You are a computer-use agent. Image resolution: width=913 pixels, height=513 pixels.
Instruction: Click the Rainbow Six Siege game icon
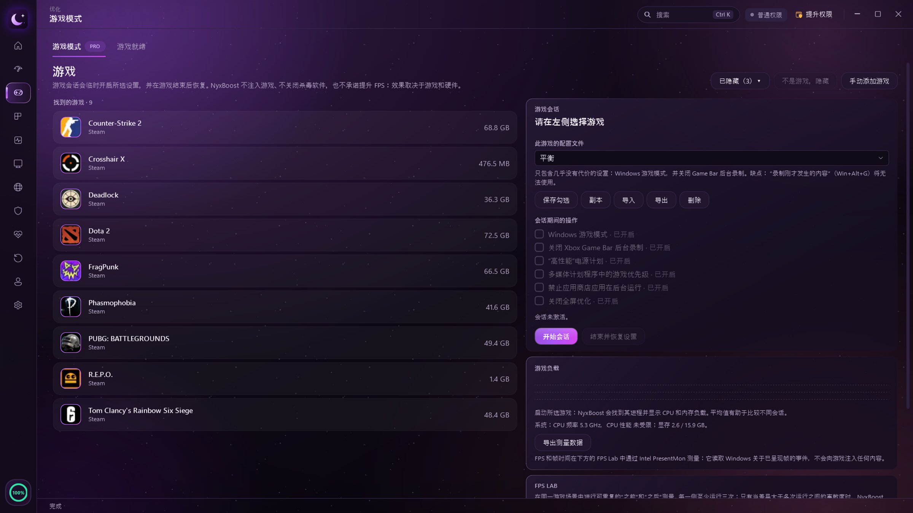pyautogui.click(x=71, y=415)
